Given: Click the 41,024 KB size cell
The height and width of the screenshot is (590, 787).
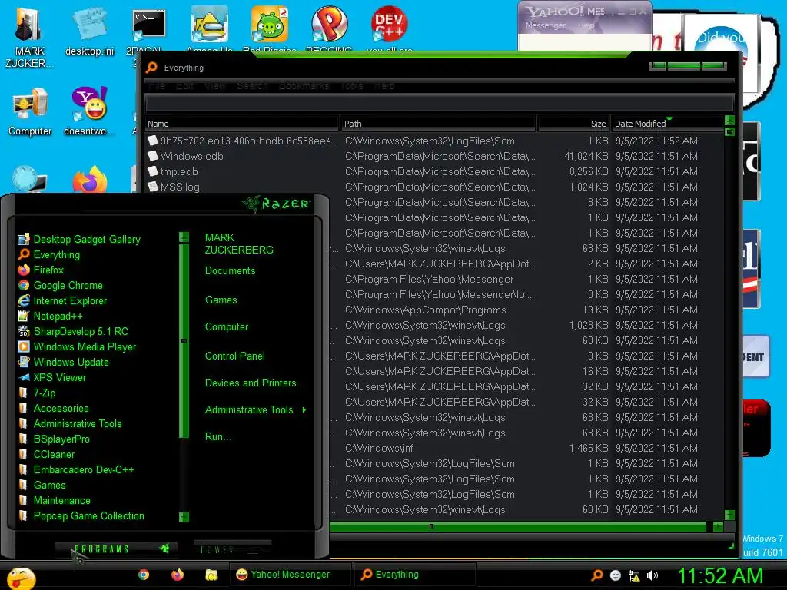Looking at the screenshot, I should pos(586,156).
